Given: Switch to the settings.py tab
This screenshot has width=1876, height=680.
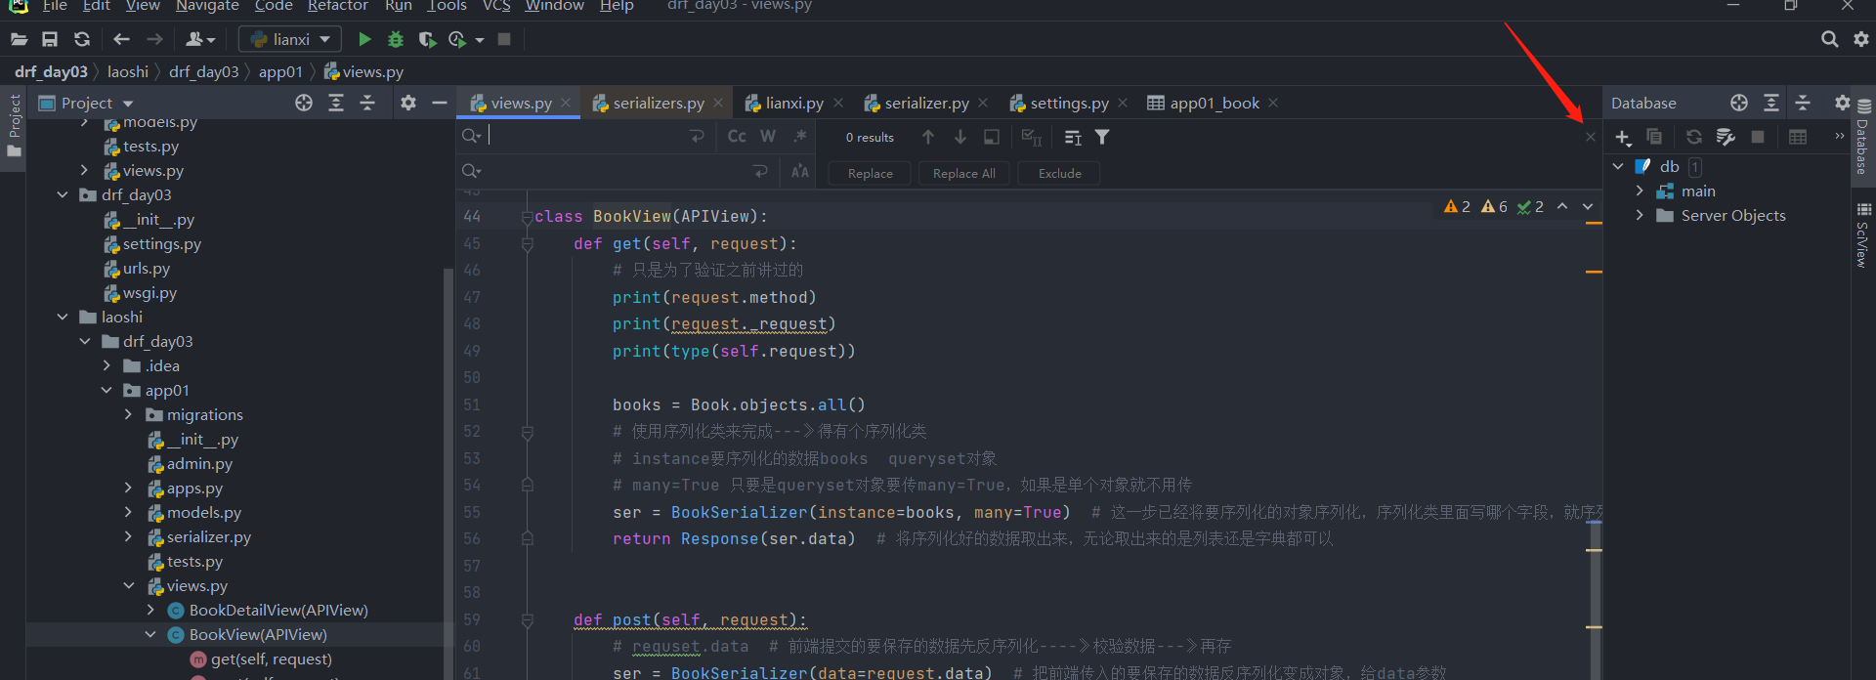Looking at the screenshot, I should (x=1069, y=103).
